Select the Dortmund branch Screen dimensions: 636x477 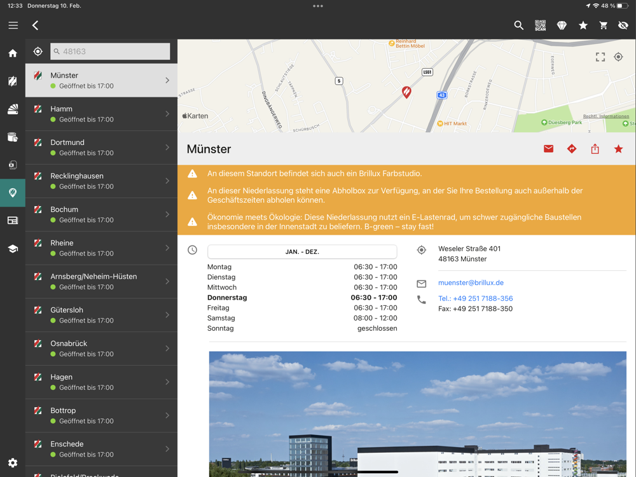[x=101, y=148]
